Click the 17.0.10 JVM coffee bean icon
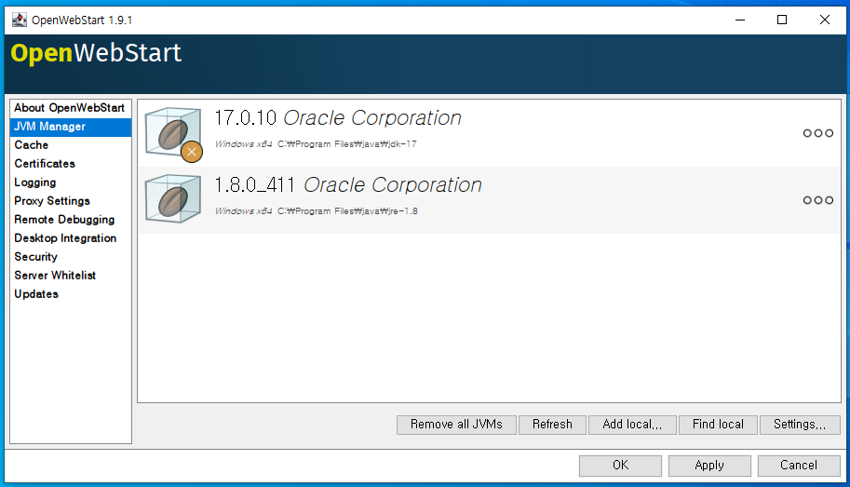850x487 pixels. (173, 133)
